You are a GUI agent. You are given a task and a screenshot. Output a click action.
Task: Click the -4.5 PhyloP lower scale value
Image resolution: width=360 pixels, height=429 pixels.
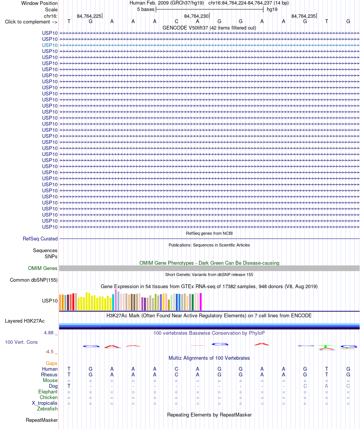(x=49, y=352)
